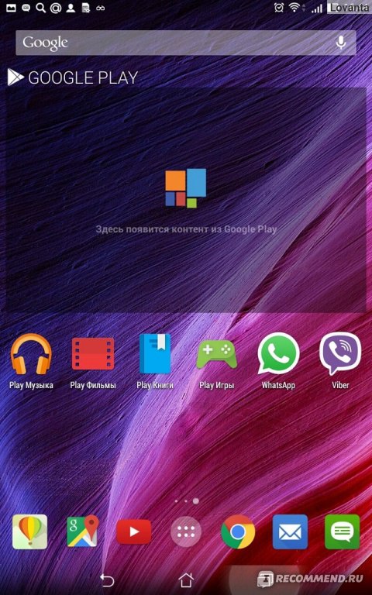Tap the Google Play content placeholder tiles
This screenshot has width=372, height=595.
pyautogui.click(x=186, y=187)
